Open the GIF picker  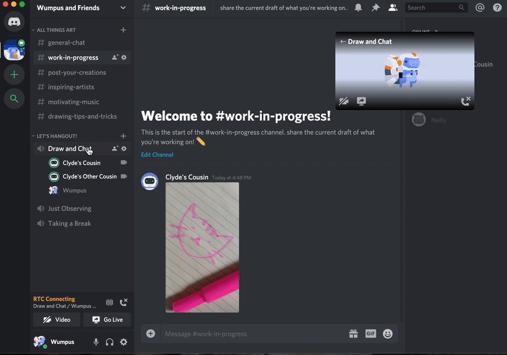coord(371,333)
